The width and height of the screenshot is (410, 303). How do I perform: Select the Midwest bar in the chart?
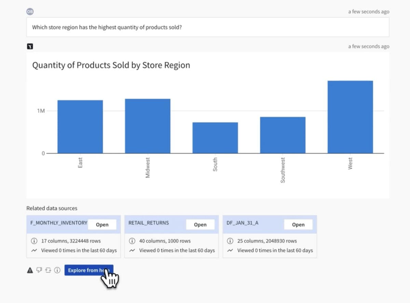coord(148,126)
